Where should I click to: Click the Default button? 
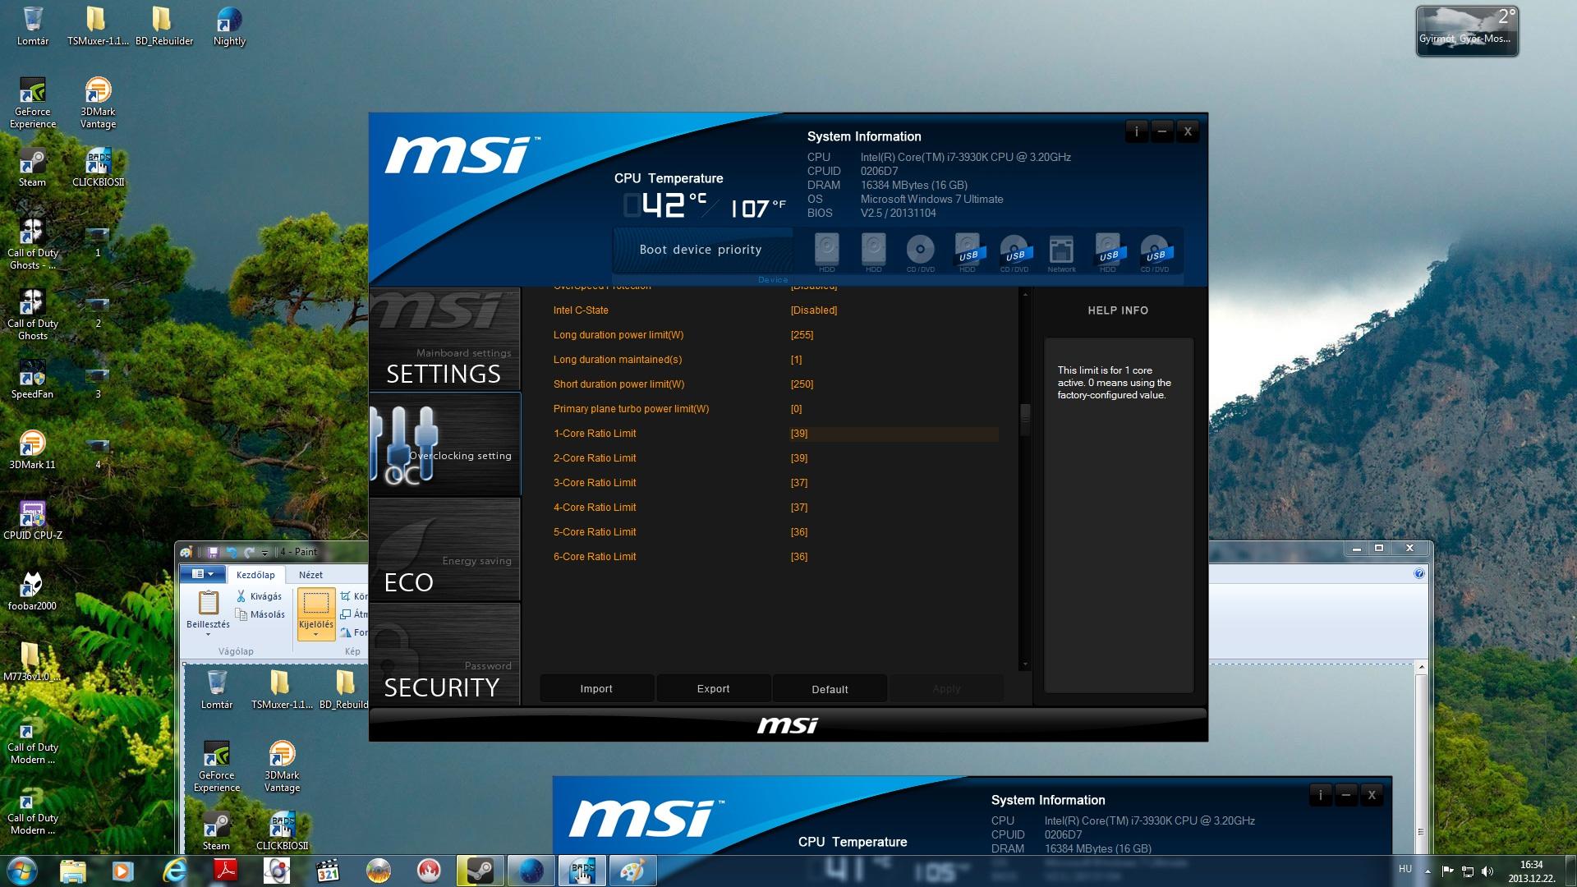click(x=830, y=689)
